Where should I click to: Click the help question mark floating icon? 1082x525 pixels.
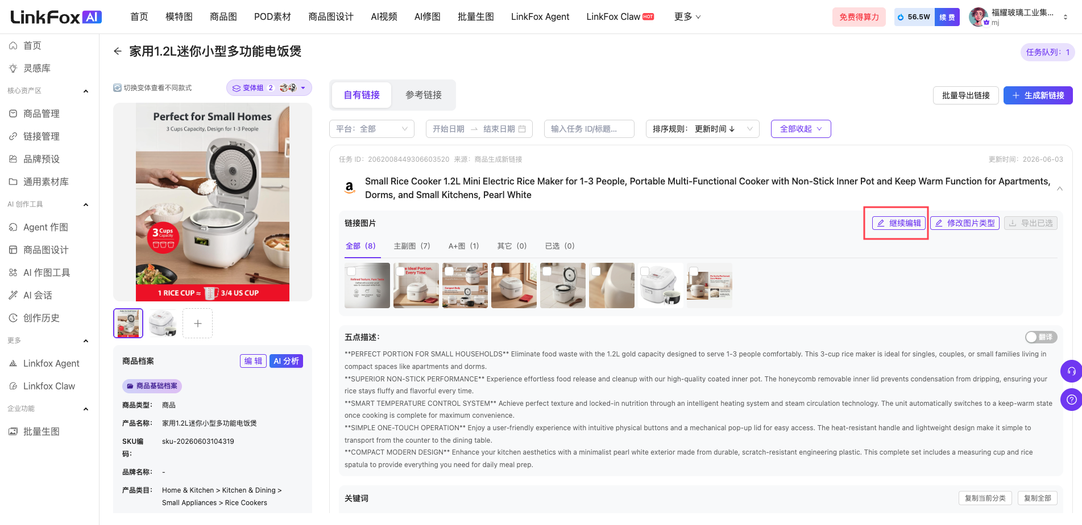tap(1071, 399)
